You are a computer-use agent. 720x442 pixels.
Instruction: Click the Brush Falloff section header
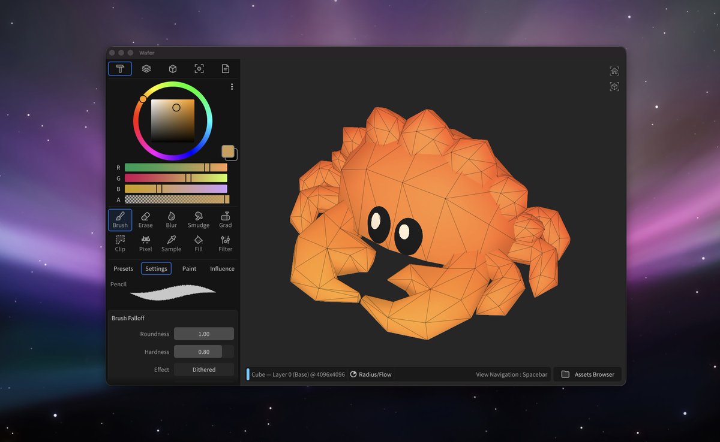click(x=128, y=318)
